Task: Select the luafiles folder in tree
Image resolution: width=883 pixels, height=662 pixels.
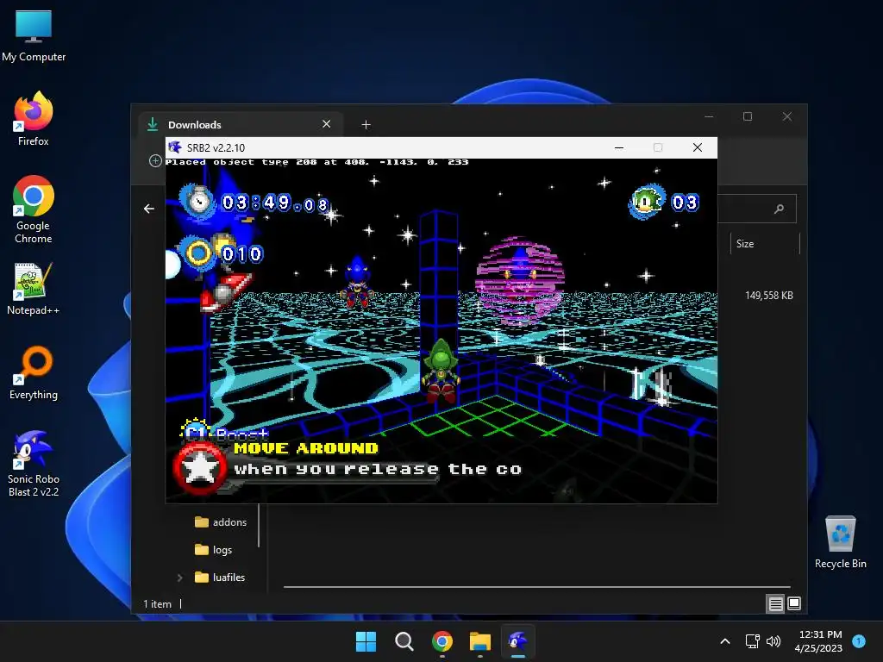Action: (220, 578)
